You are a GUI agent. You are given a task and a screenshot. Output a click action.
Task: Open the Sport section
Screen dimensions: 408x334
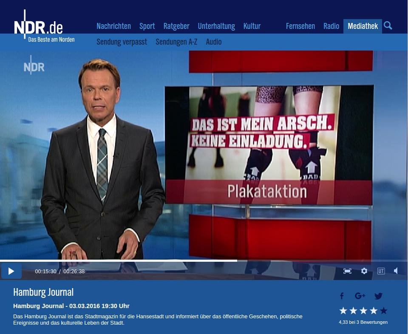click(147, 26)
